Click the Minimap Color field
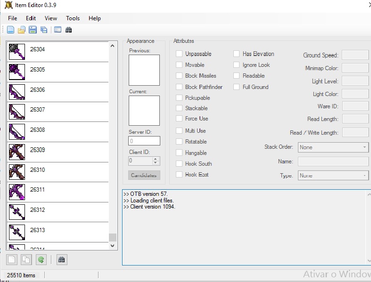Screen dimensions: 371x282 (355, 68)
